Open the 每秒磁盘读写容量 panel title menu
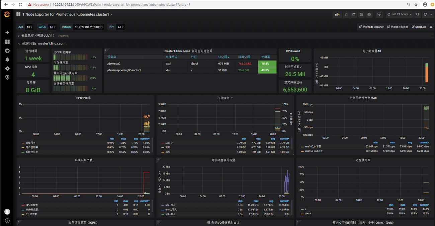 tap(223, 160)
